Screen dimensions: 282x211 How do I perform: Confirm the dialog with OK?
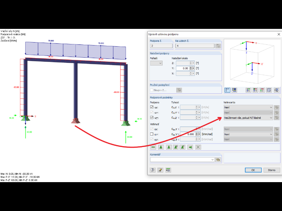[x=253, y=170]
